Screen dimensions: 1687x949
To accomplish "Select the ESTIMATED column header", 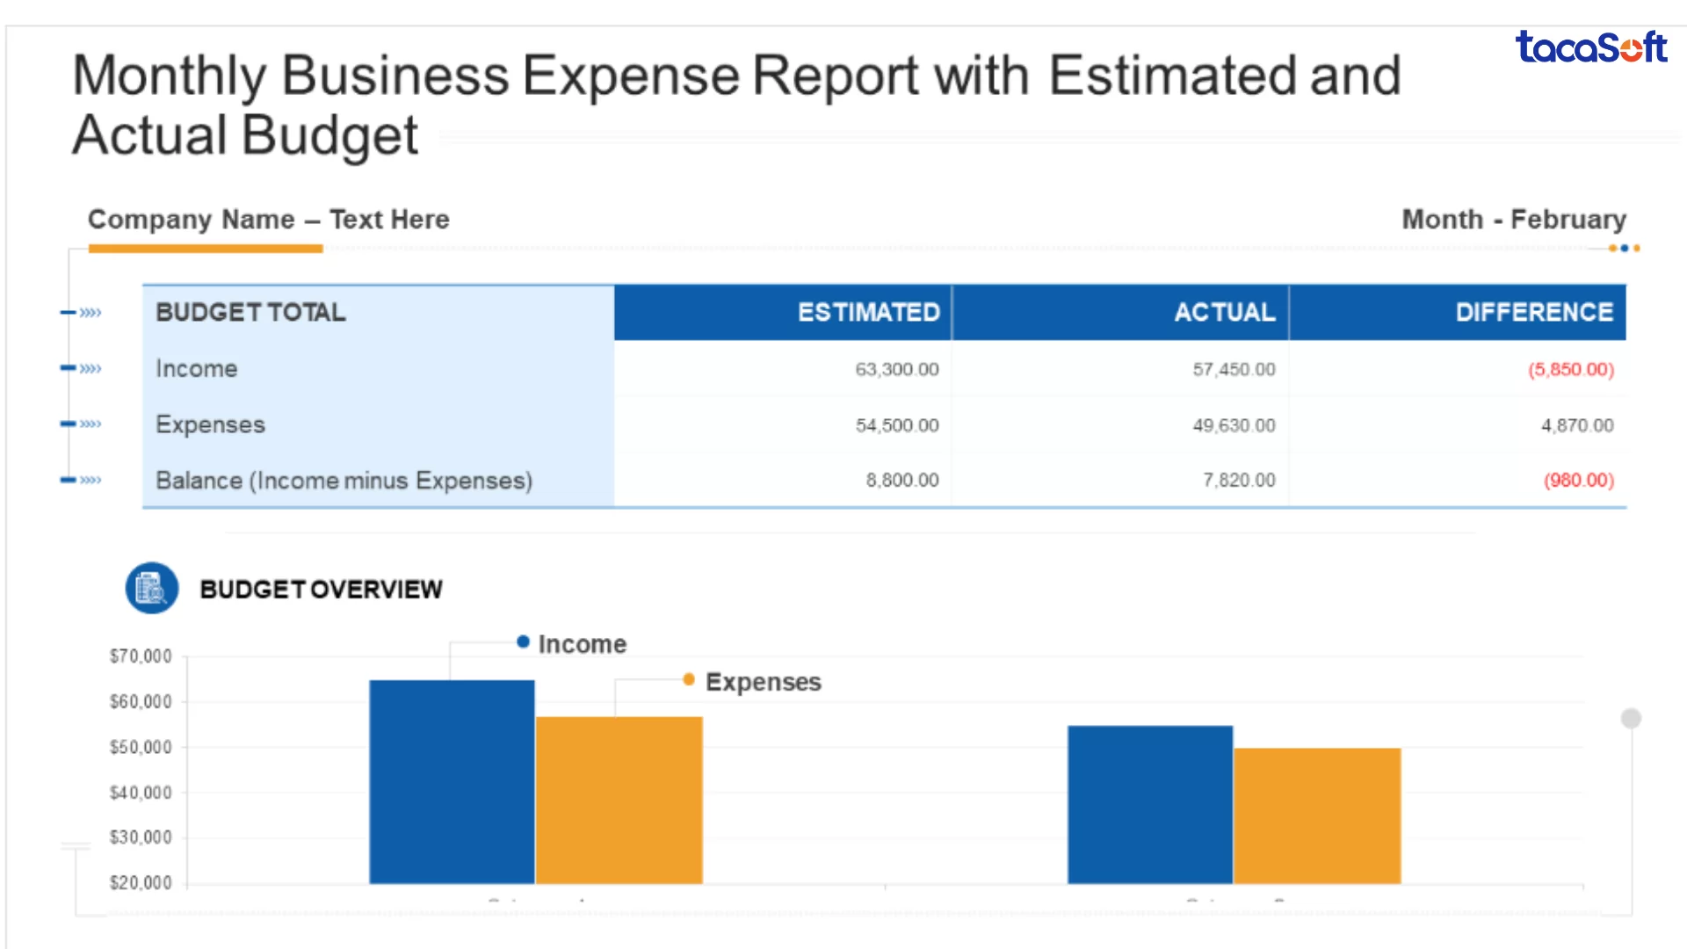I will pos(868,313).
